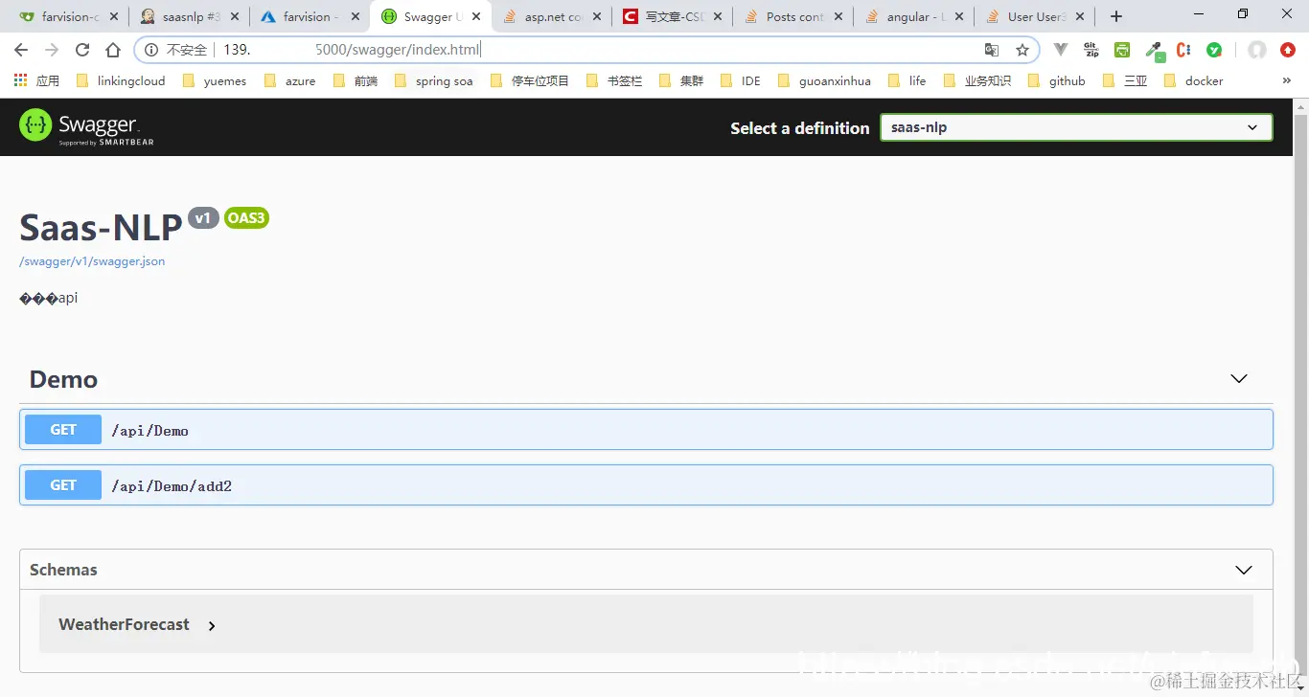1309x697 pixels.
Task: Close the Swagger UI tab
Action: point(476,16)
